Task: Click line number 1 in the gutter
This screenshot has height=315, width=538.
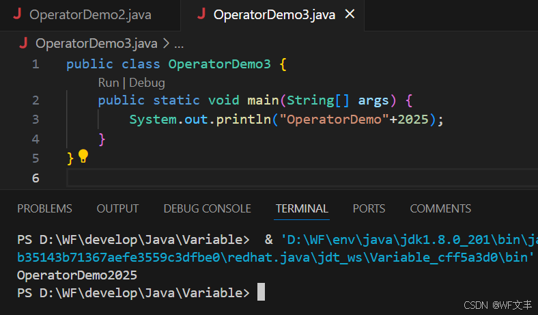Action: click(36, 64)
